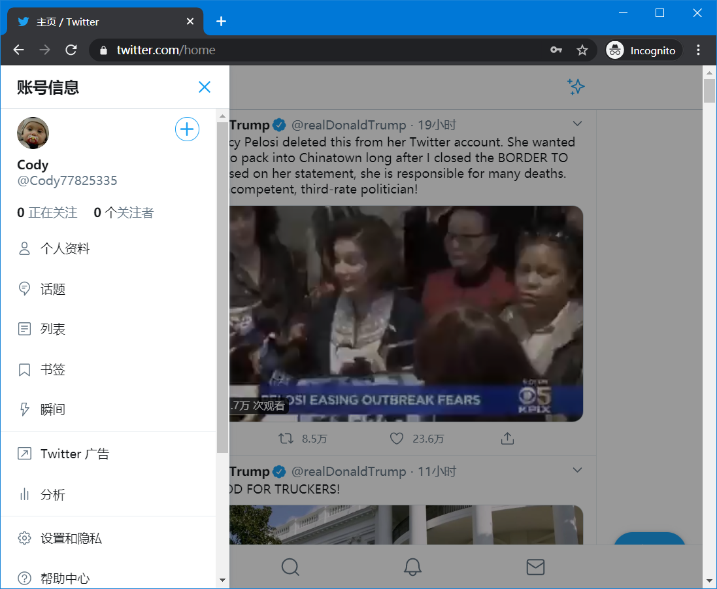View the 0 正在关注 following list
Screen dimensions: 717x589
[47, 212]
